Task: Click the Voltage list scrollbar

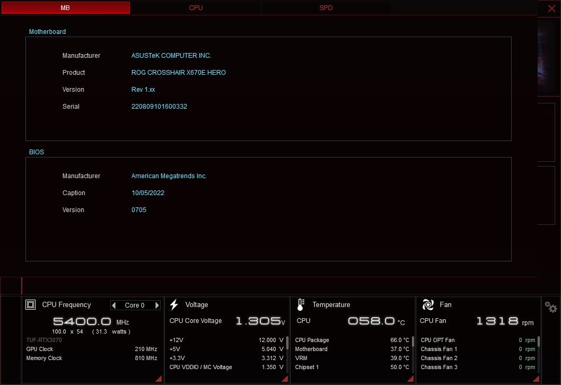Action: coord(287,343)
